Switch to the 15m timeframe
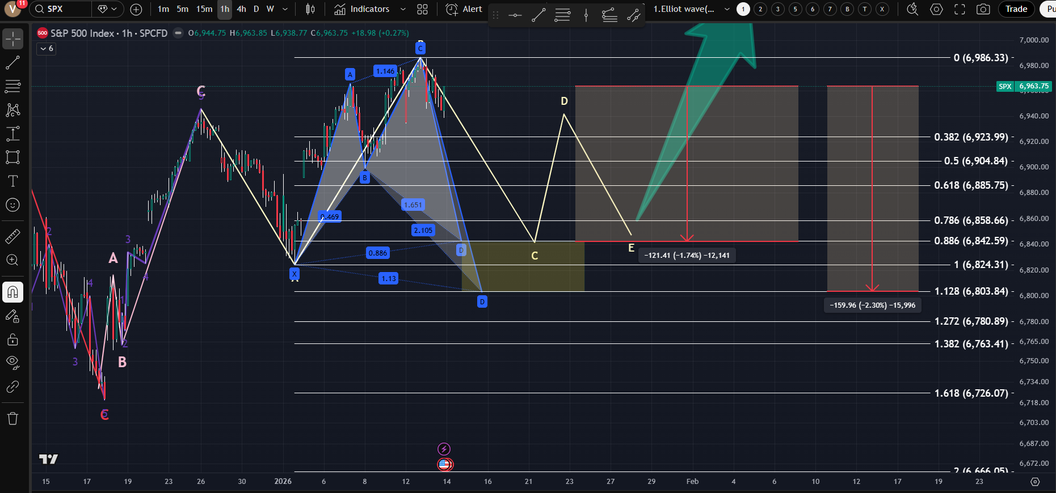Viewport: 1056px width, 493px height. click(x=204, y=9)
